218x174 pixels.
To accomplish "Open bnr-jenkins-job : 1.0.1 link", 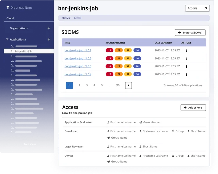I will [x=78, y=50].
